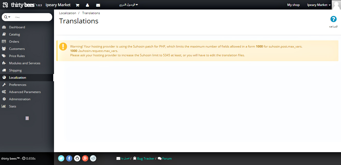The width and height of the screenshot is (341, 165).
Task: Open Advanced Parameters in sidebar
Action: (25, 92)
